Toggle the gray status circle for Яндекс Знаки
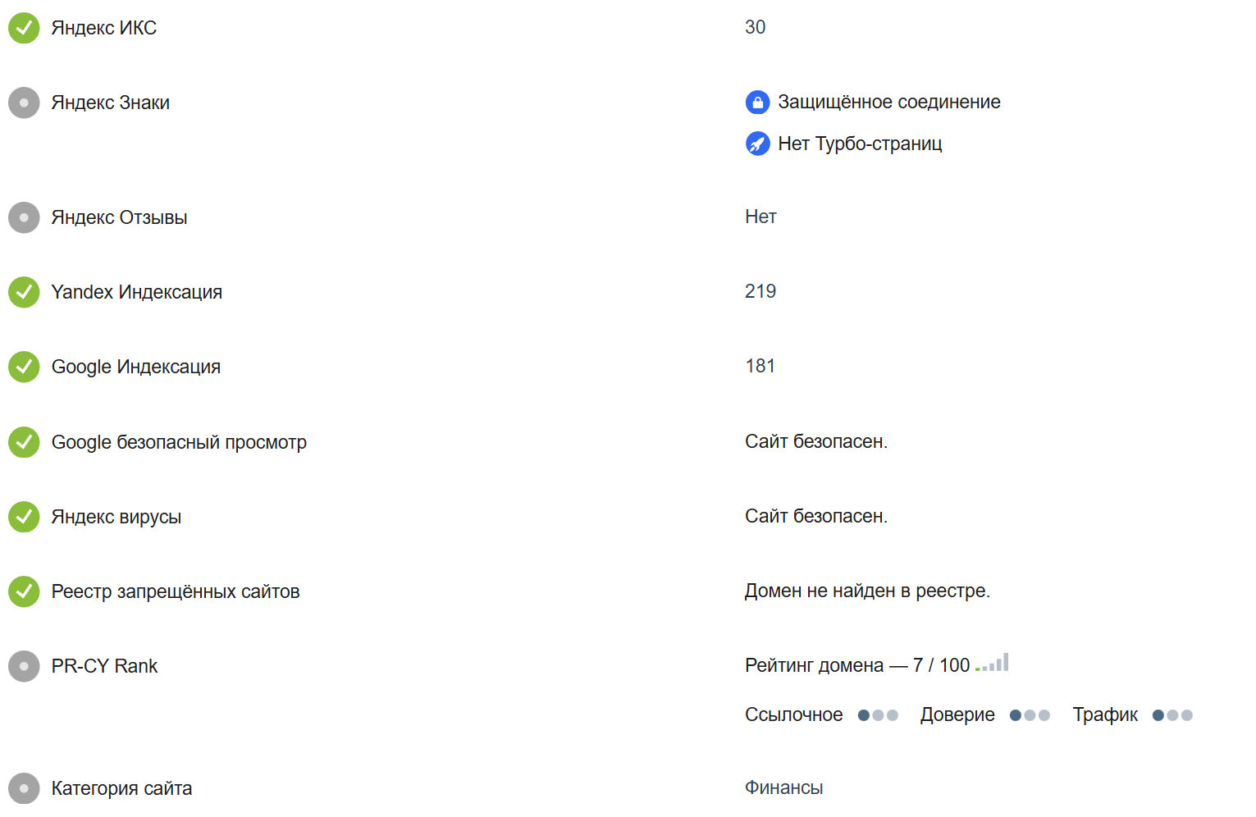1256x817 pixels. click(24, 103)
